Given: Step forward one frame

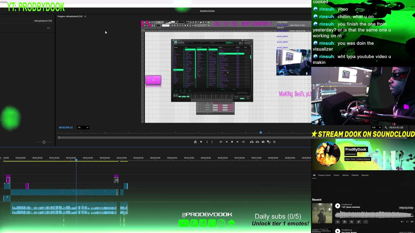Looking at the screenshot, I should pos(238,142).
